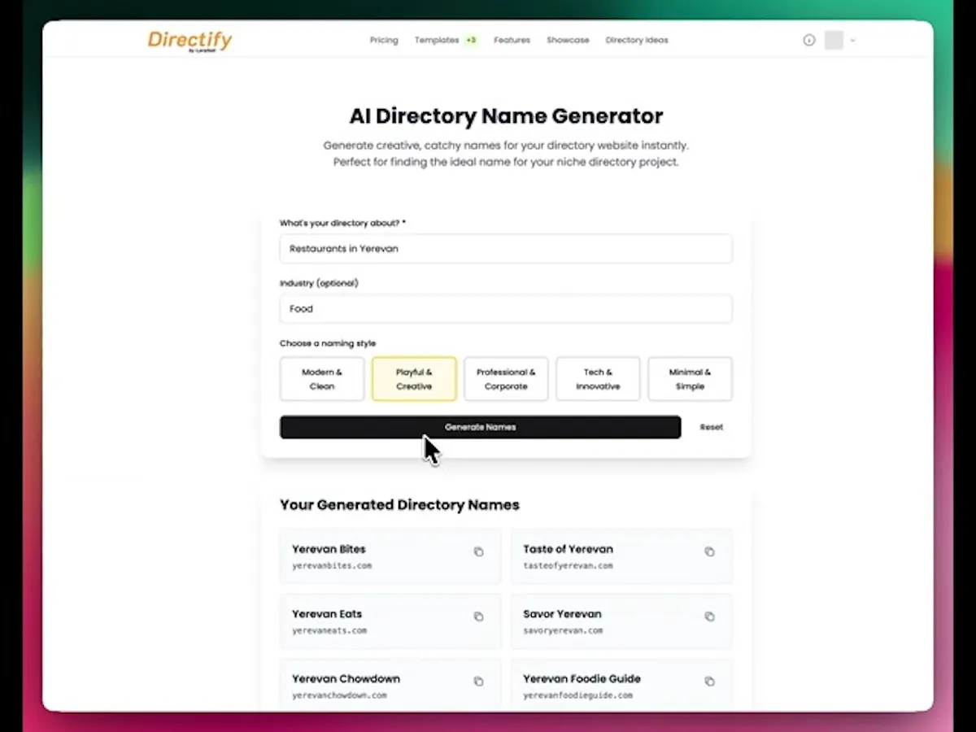Select the Yerevan Foodie Guide card title
Viewport: 976px width, 732px height.
[582, 679]
